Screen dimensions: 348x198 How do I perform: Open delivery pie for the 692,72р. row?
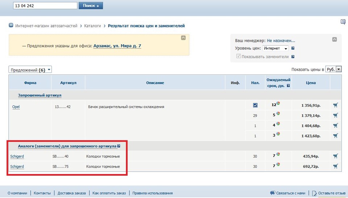click(278, 165)
